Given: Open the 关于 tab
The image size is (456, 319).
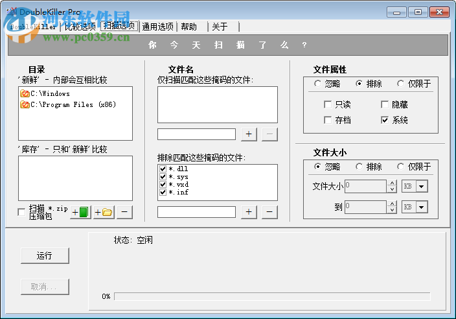Looking at the screenshot, I should pyautogui.click(x=220, y=27).
